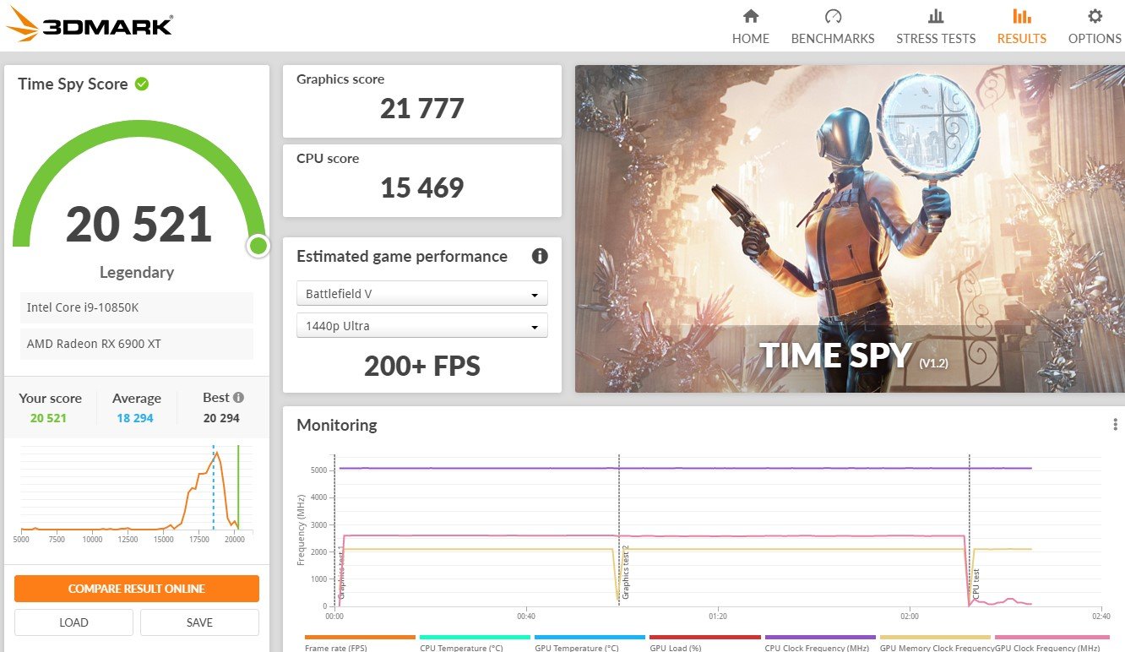Viewport: 1125px width, 652px height.
Task: Click the Frequency (MHz) axis label
Action: tap(301, 530)
